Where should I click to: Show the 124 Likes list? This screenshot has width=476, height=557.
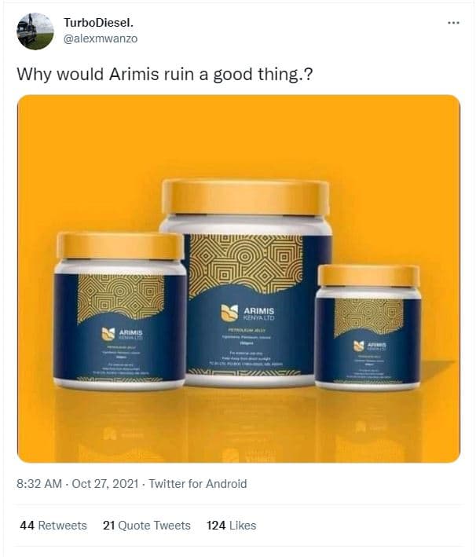(231, 526)
